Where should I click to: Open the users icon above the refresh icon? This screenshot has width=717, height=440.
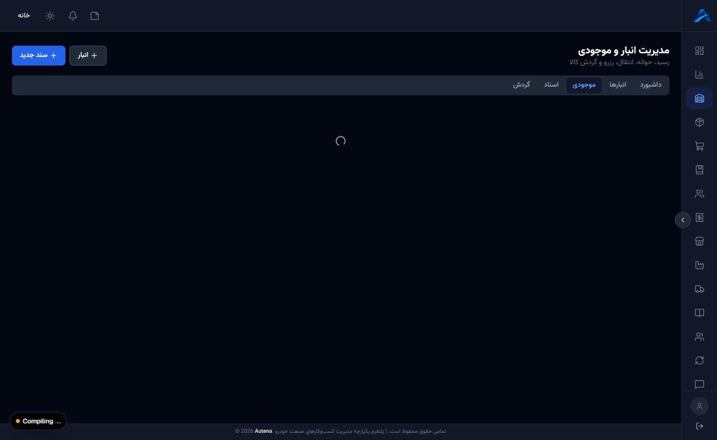699,337
